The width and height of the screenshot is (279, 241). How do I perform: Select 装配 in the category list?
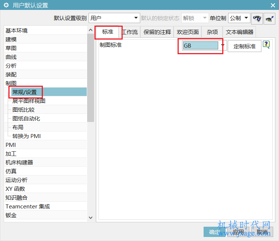[45, 74]
